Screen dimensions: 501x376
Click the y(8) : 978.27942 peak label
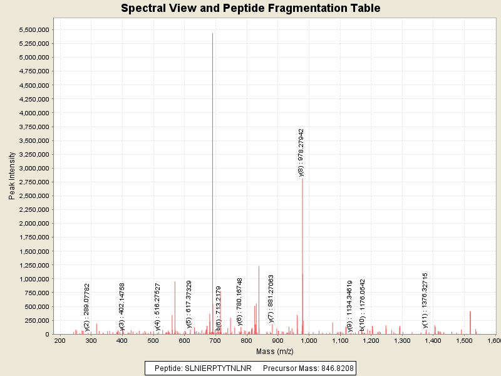point(301,153)
